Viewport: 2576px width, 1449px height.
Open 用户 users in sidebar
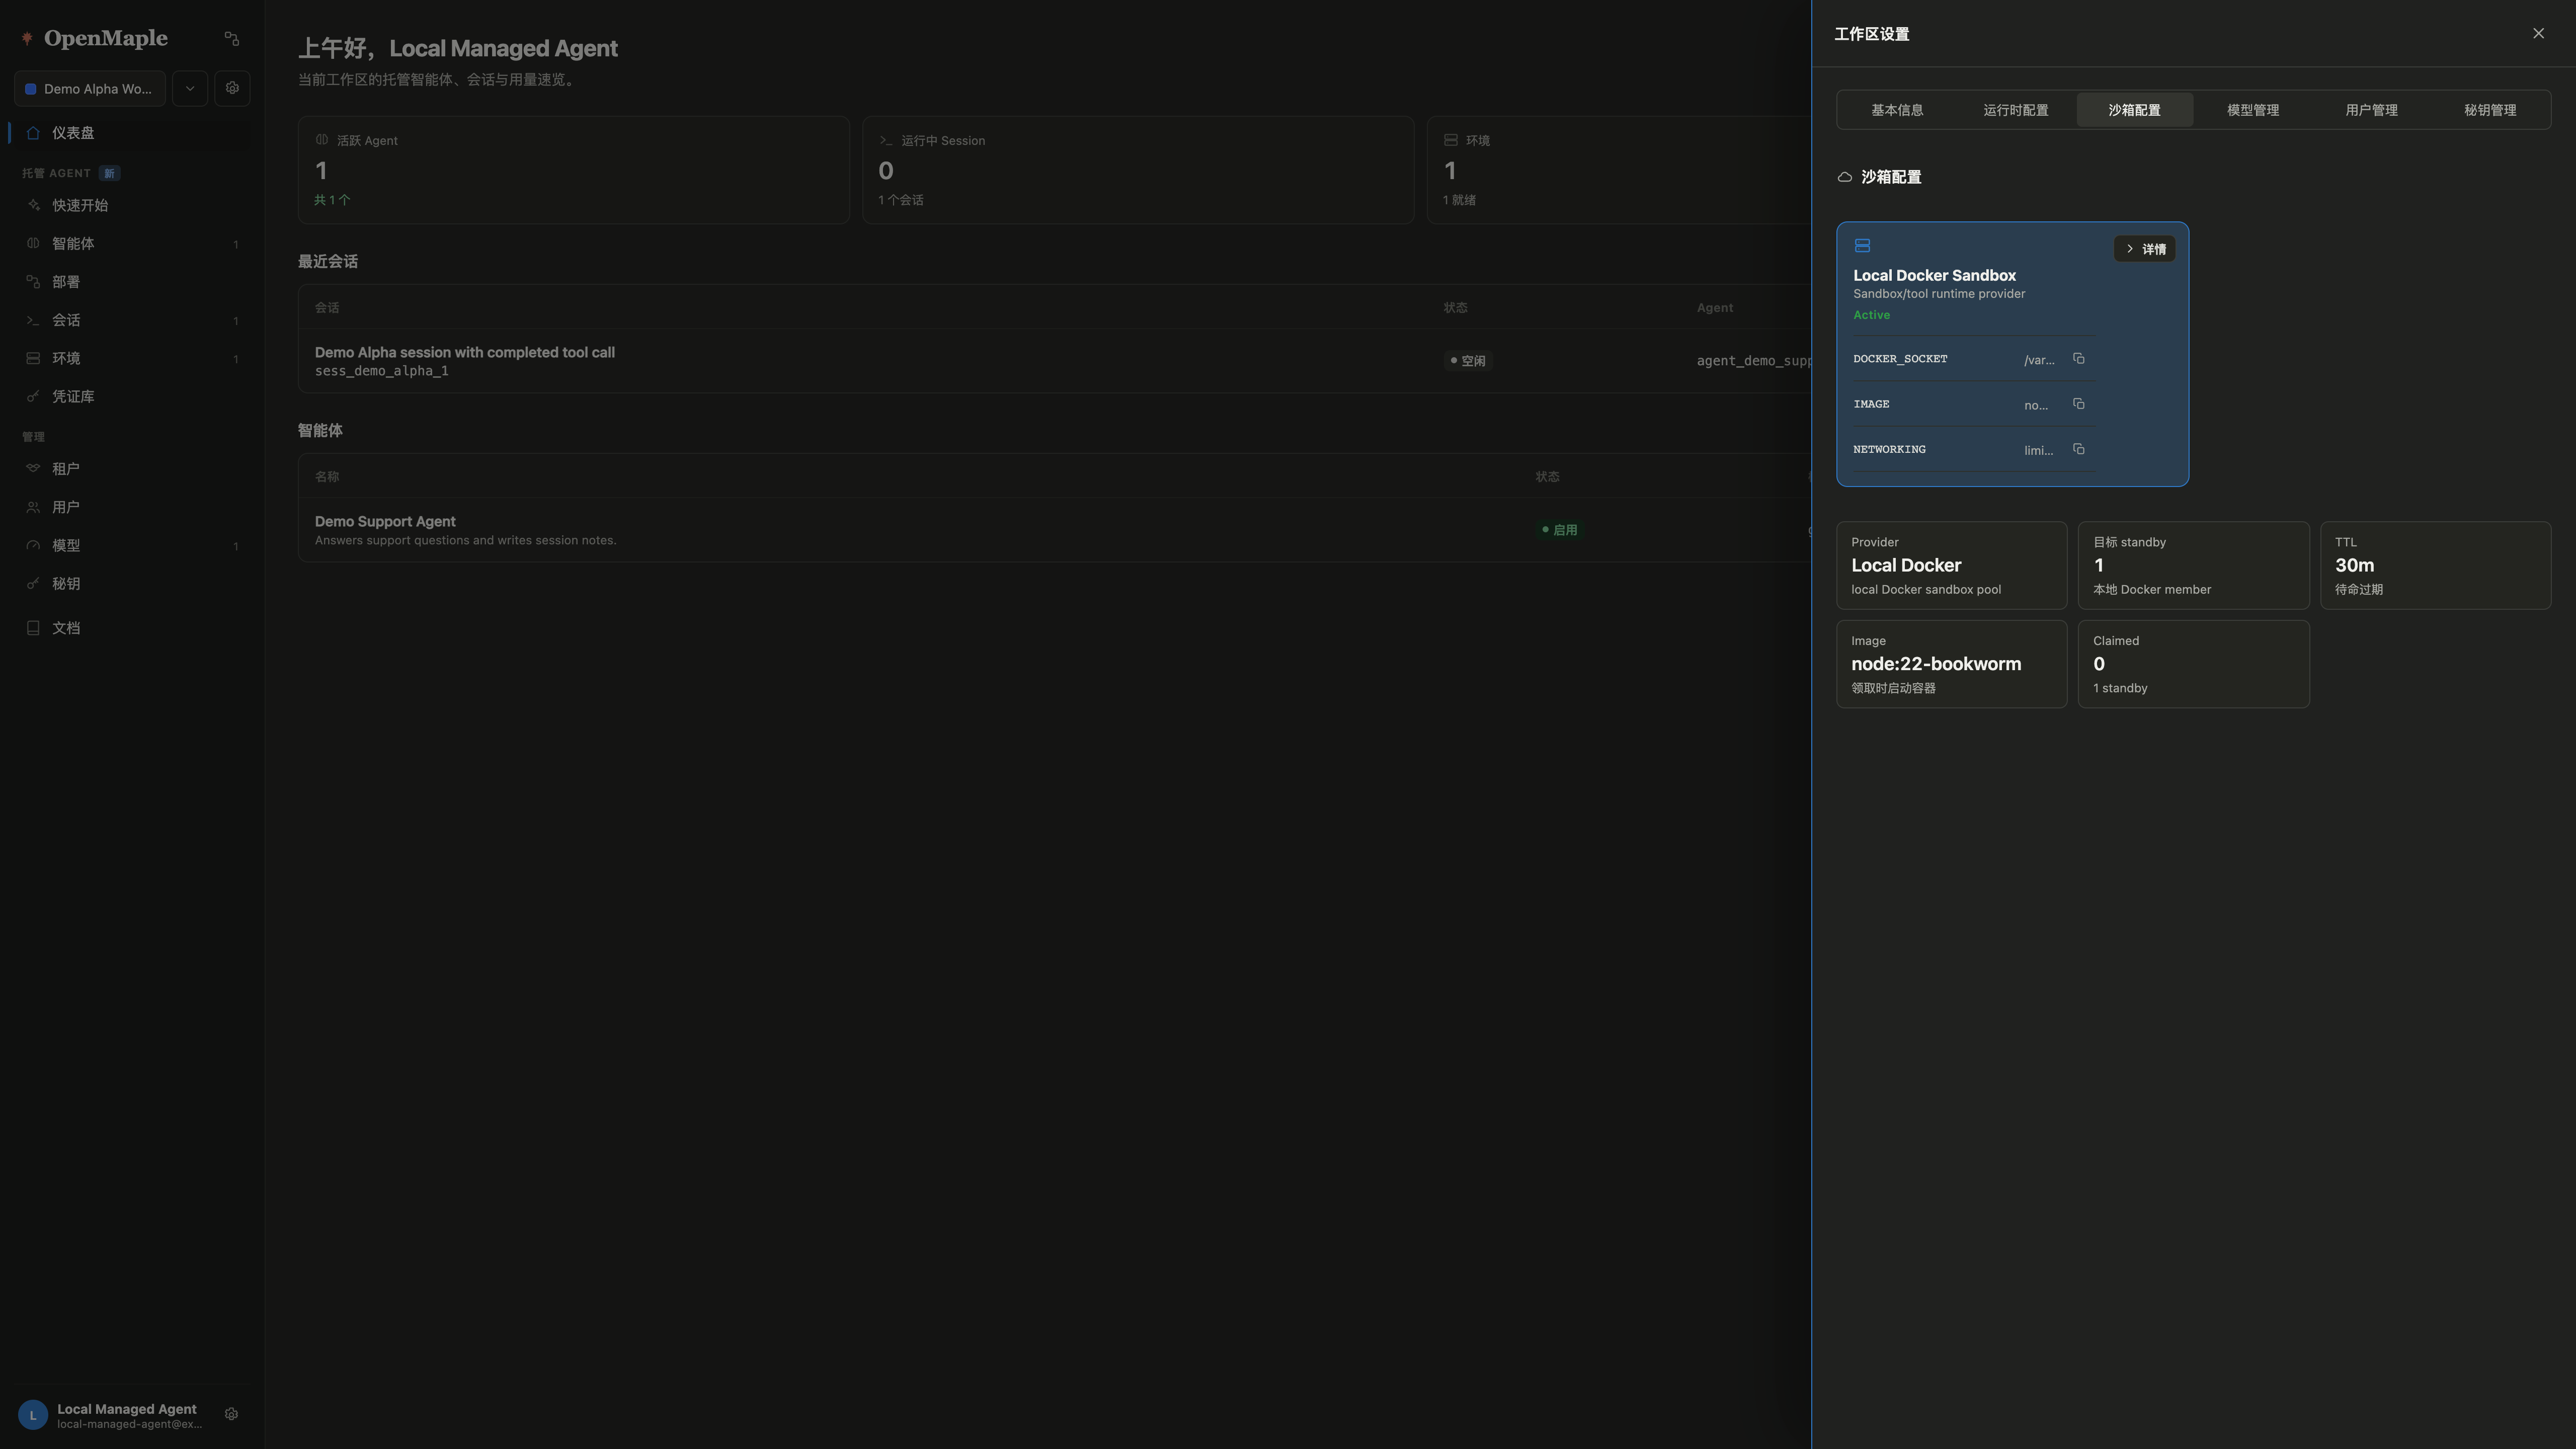pyautogui.click(x=130, y=507)
